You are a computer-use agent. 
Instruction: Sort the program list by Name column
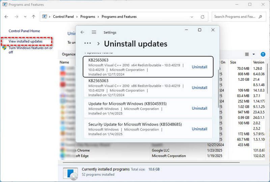(x=64, y=62)
